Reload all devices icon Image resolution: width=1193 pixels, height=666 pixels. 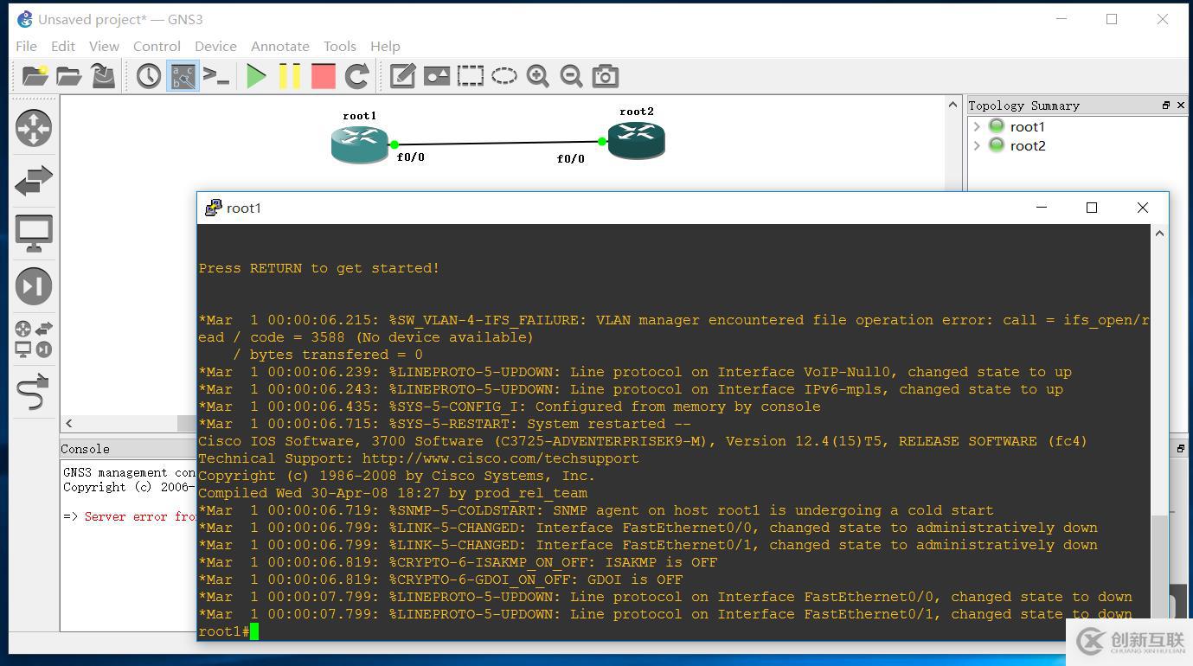click(x=357, y=76)
